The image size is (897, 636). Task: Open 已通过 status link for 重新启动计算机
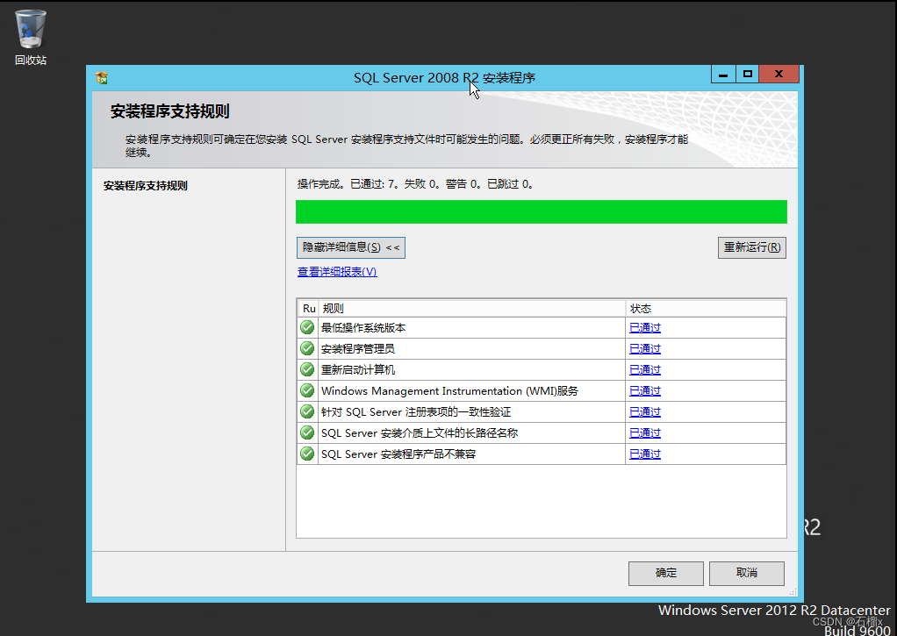(x=645, y=370)
